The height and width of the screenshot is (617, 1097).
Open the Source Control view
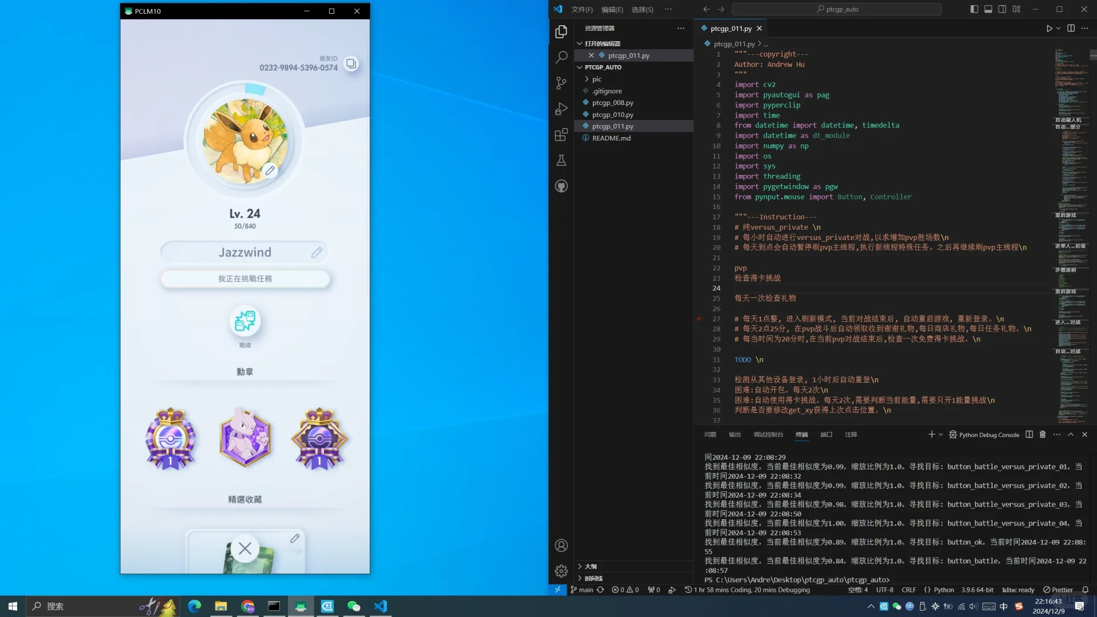coord(561,83)
